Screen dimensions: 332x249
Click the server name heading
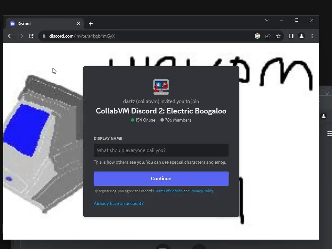point(161,111)
